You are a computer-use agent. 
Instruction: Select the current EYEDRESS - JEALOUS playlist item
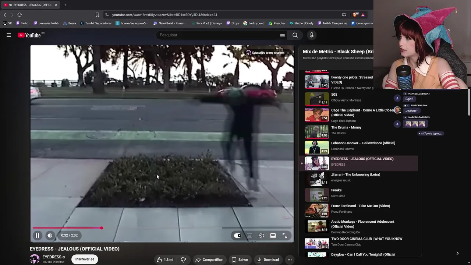coord(357,163)
